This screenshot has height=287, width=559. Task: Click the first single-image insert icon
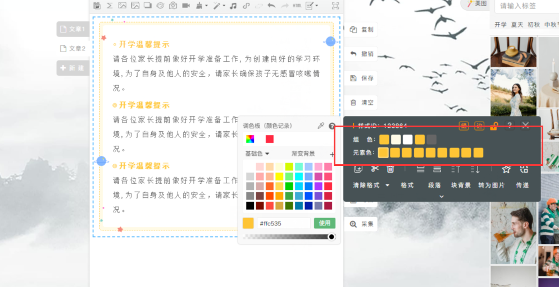tap(122, 6)
